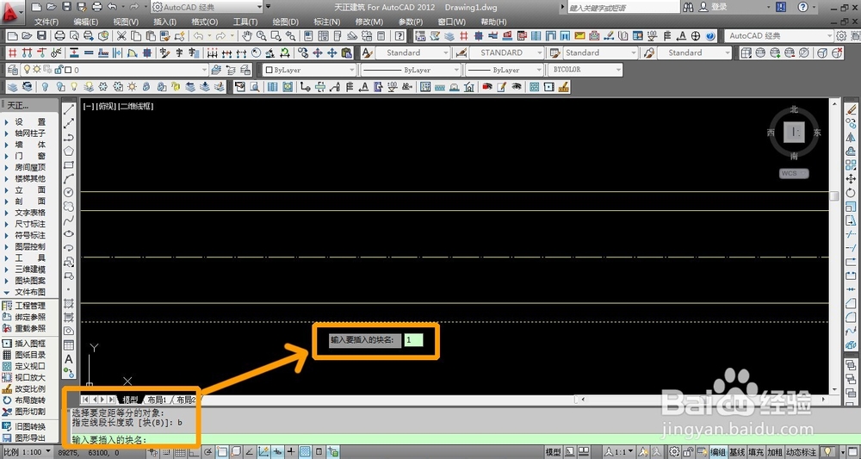Image resolution: width=861 pixels, height=459 pixels.
Task: Open a file with the Open icon
Action: pyautogui.click(x=27, y=35)
